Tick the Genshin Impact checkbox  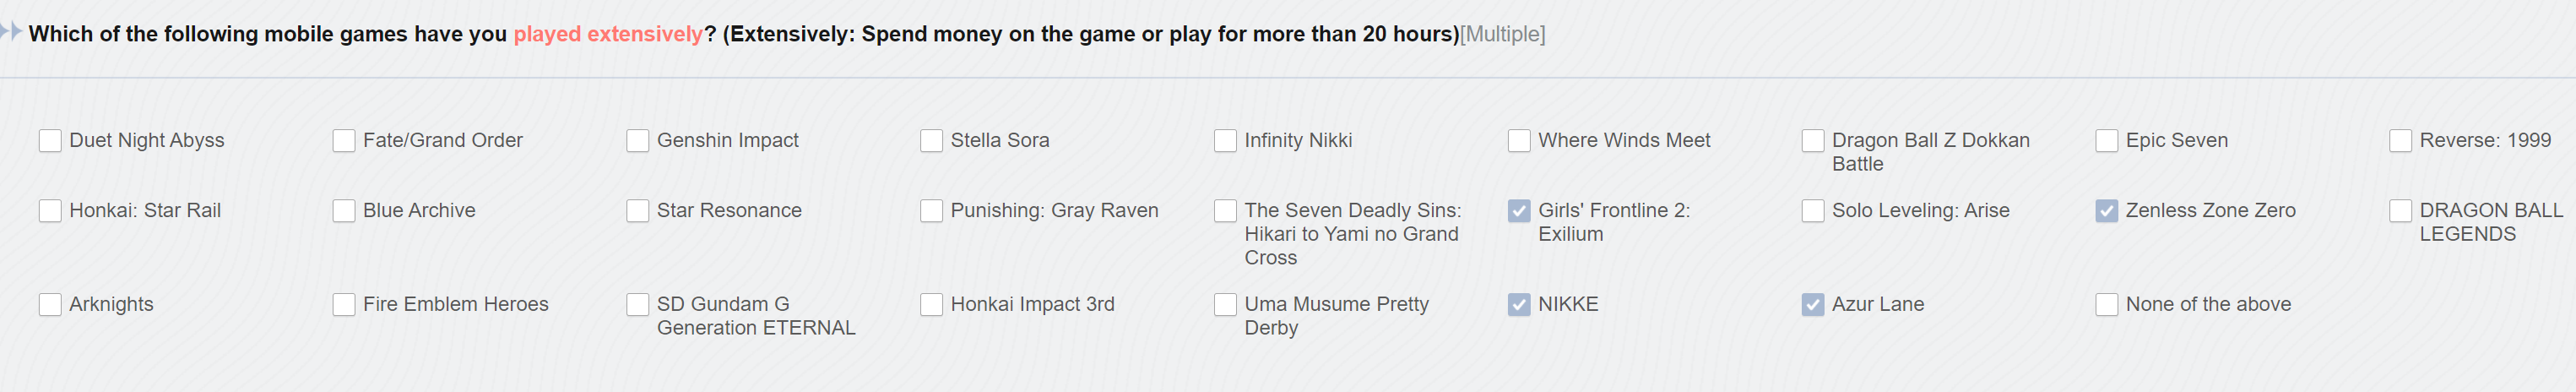pyautogui.click(x=638, y=141)
